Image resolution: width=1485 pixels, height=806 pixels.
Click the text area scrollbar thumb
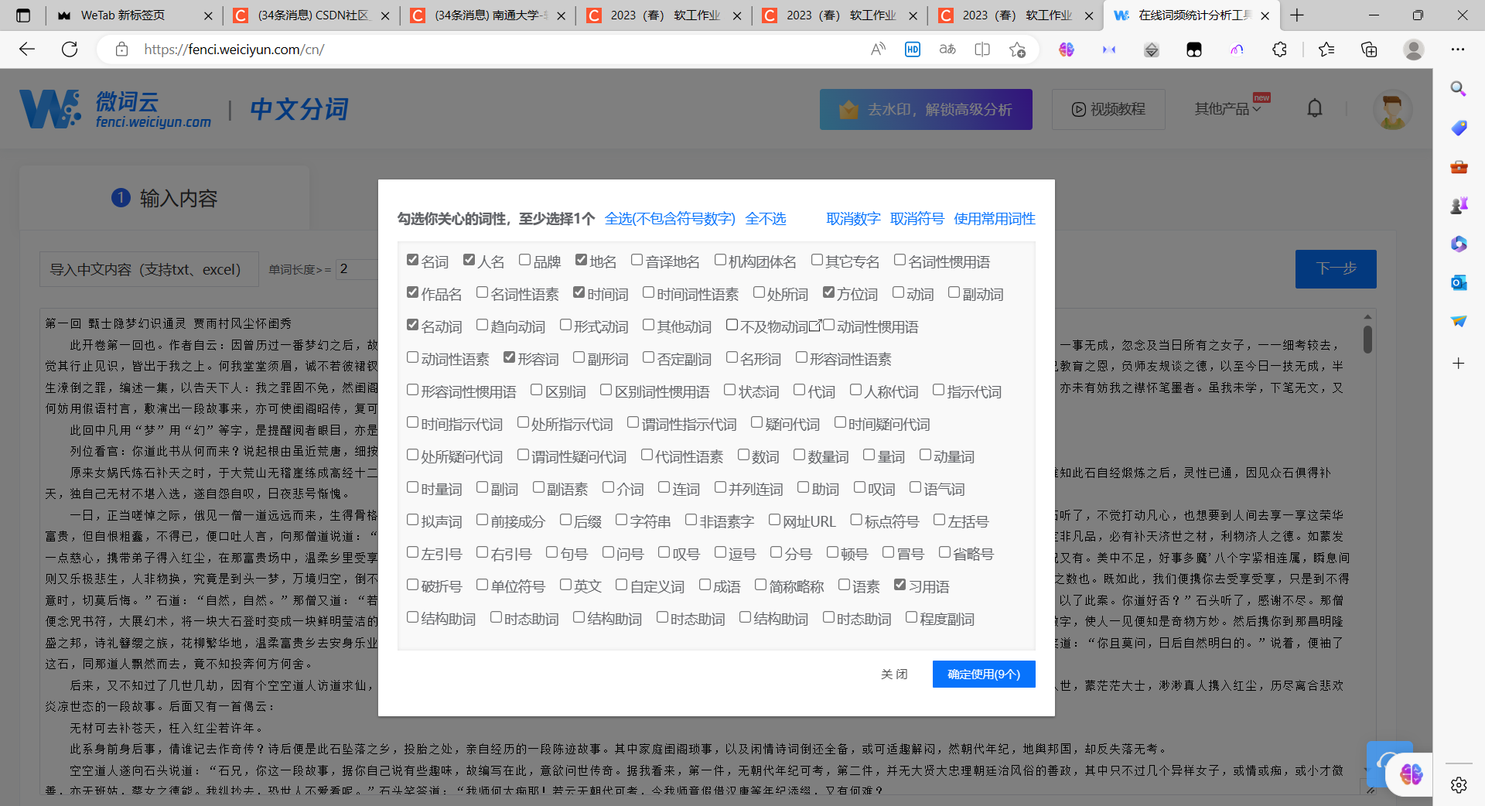pos(1367,340)
